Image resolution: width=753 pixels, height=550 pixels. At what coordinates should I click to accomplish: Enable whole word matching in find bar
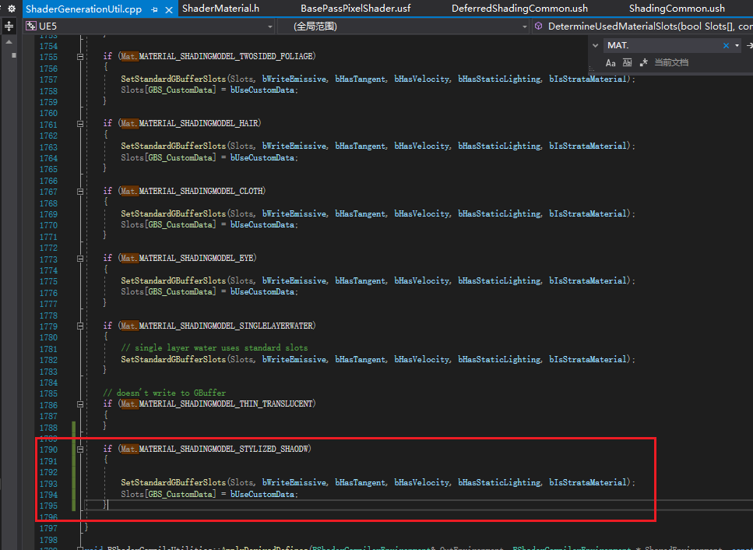pos(627,62)
